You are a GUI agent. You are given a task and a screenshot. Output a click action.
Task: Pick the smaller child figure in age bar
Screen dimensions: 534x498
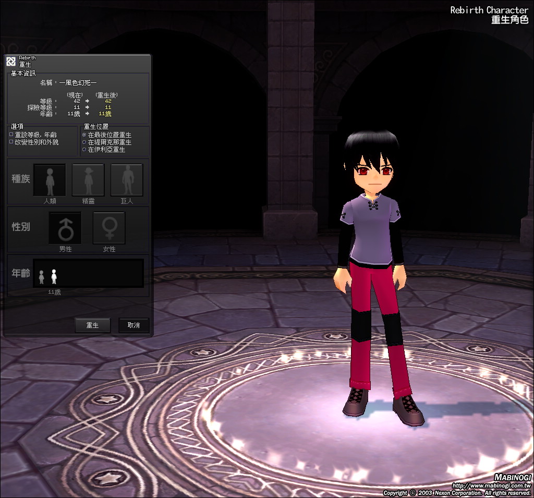coord(42,277)
